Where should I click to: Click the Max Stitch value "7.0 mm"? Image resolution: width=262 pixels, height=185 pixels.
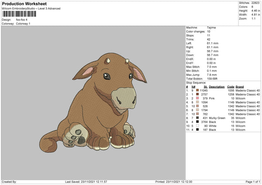coord(212,67)
